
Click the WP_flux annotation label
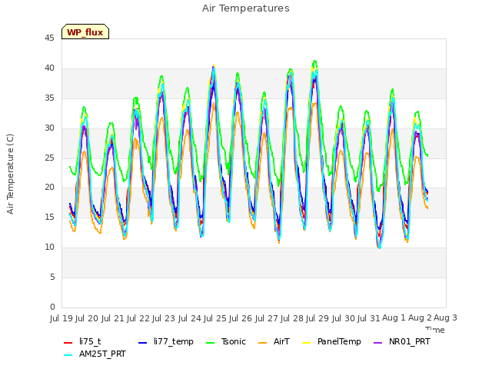click(x=85, y=32)
